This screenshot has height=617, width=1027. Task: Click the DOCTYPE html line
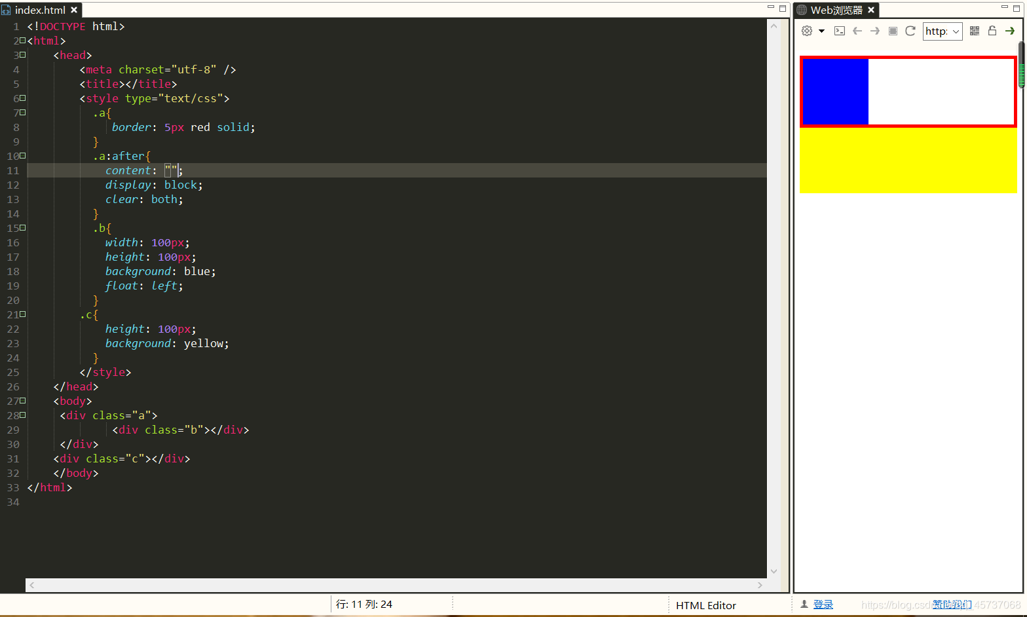(x=76, y=26)
